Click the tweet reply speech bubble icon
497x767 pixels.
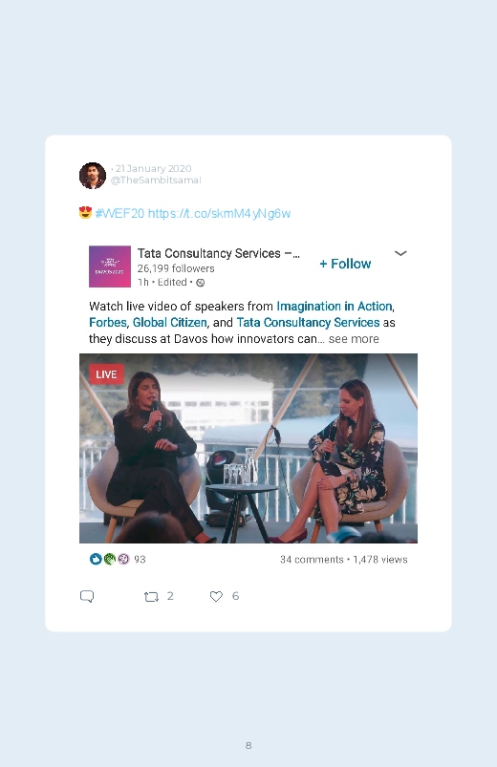click(x=87, y=596)
